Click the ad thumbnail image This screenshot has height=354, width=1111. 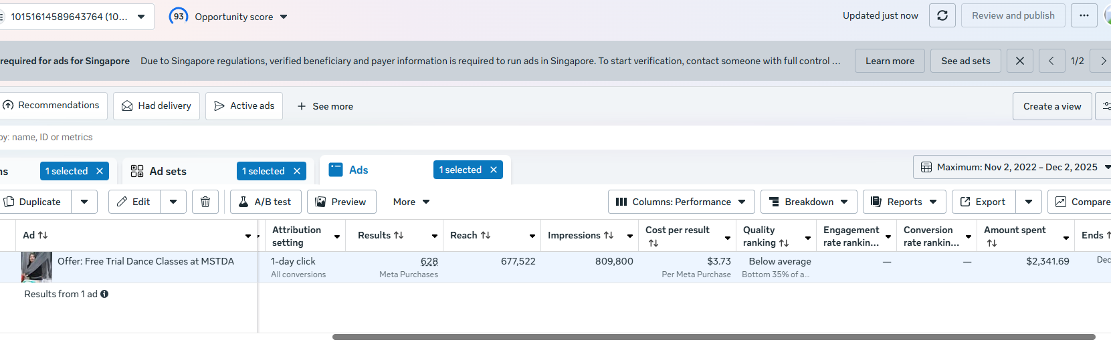click(37, 267)
